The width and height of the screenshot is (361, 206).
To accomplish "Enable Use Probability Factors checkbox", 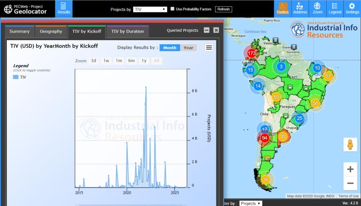I will (x=173, y=9).
